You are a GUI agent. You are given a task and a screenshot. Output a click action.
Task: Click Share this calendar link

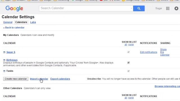[165, 52]
